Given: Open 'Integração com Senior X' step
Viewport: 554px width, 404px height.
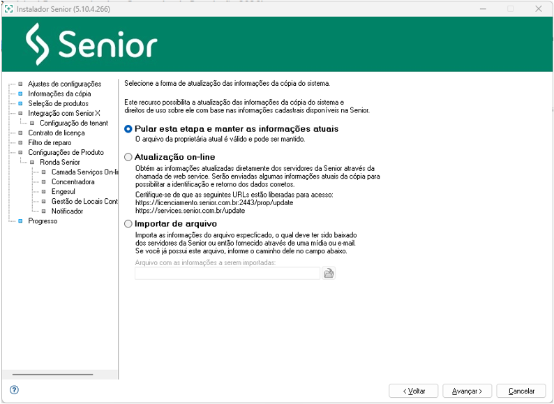Looking at the screenshot, I should [x=64, y=114].
